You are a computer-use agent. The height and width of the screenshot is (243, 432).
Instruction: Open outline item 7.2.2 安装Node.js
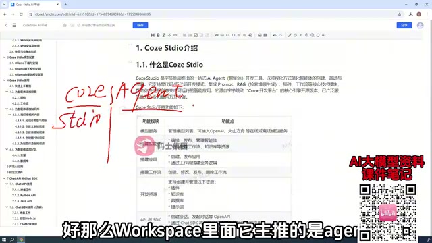click(24, 219)
